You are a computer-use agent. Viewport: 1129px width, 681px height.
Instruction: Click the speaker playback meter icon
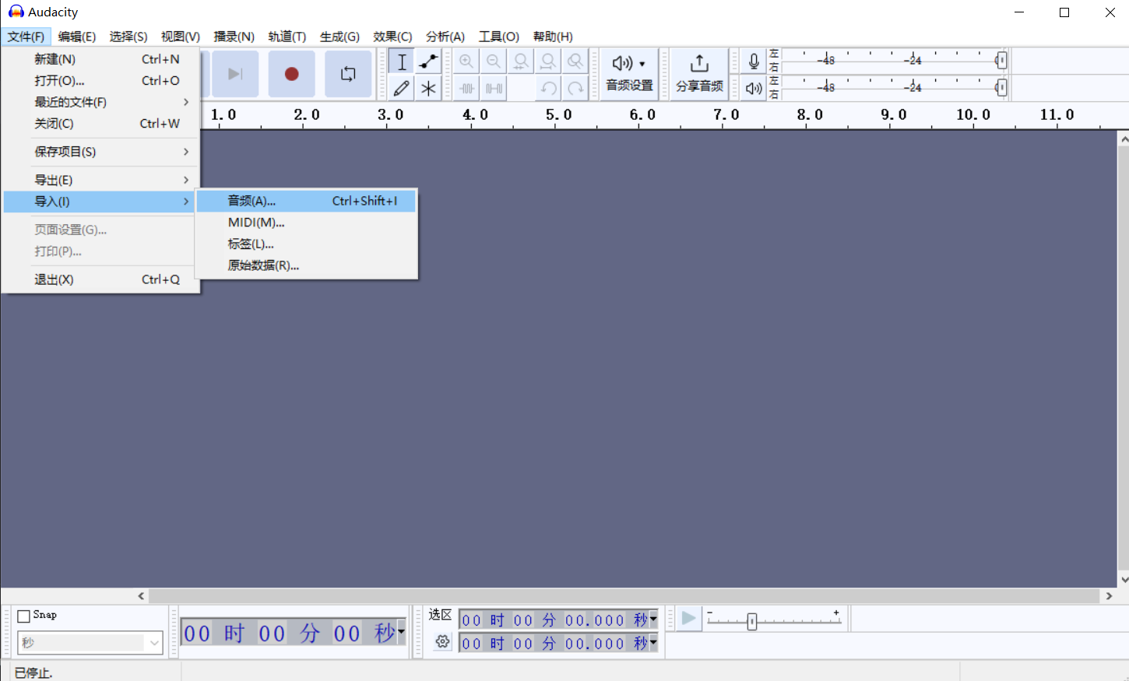pos(753,88)
